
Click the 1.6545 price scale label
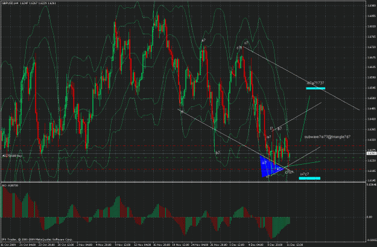click(372, 88)
